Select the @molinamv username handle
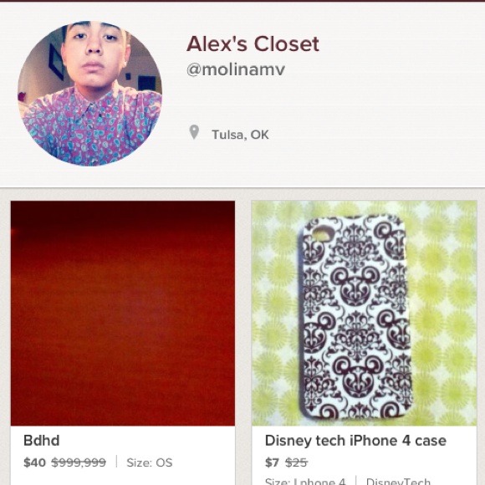The height and width of the screenshot is (485, 485). tap(236, 69)
